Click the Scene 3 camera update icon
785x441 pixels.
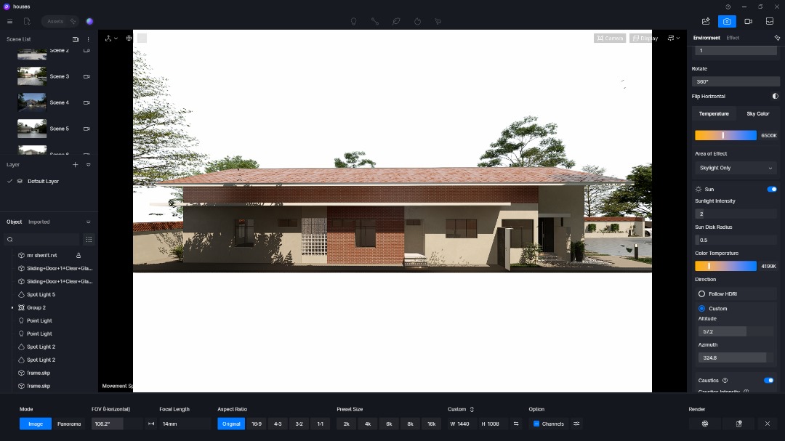tap(86, 76)
